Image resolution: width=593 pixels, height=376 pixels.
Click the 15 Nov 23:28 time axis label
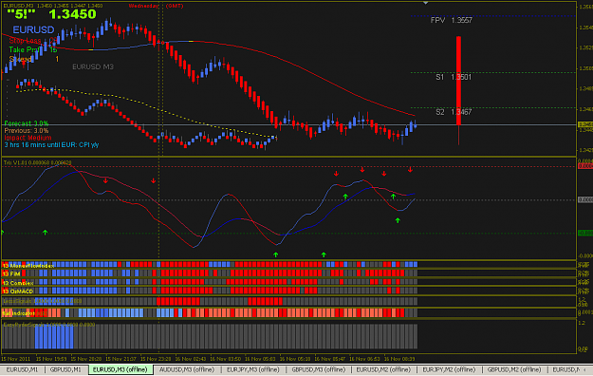click(x=156, y=359)
